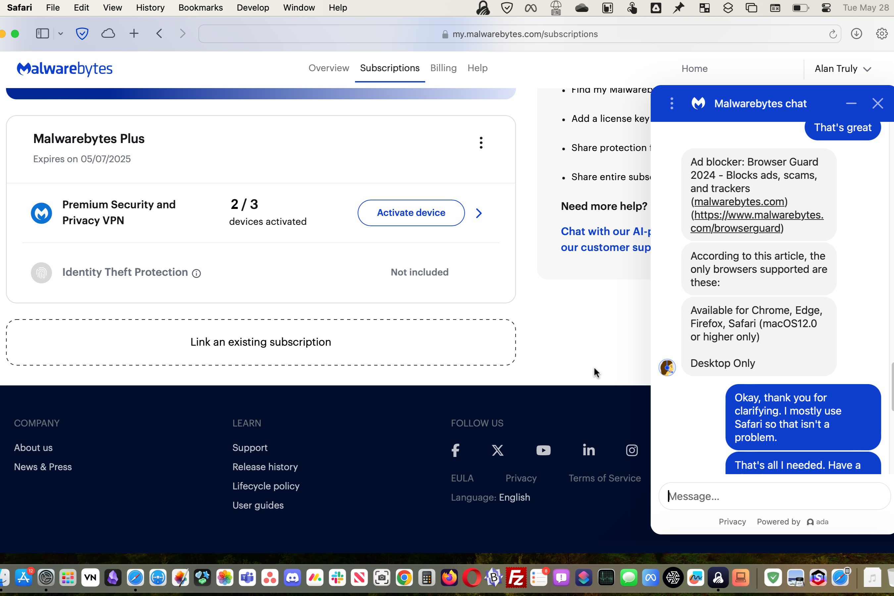The image size is (894, 596).
Task: Navigate to the Billing tab
Action: 442,68
